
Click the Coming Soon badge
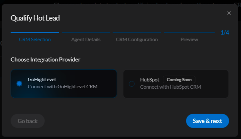(179, 80)
